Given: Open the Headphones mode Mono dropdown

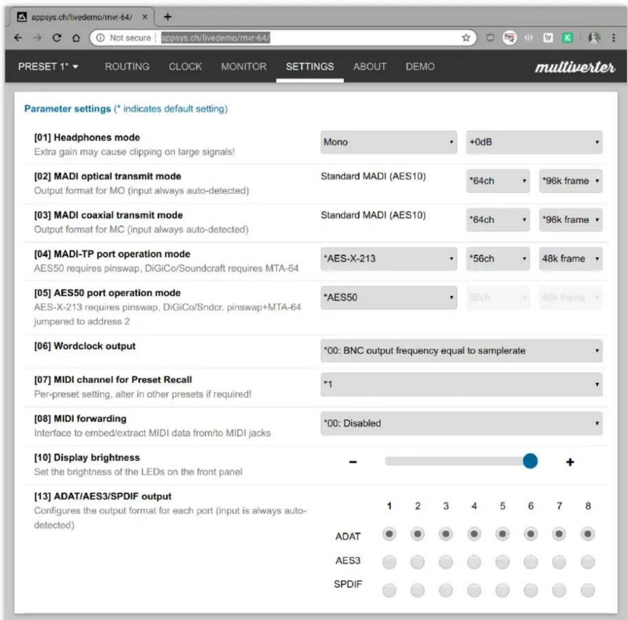Looking at the screenshot, I should click(389, 142).
